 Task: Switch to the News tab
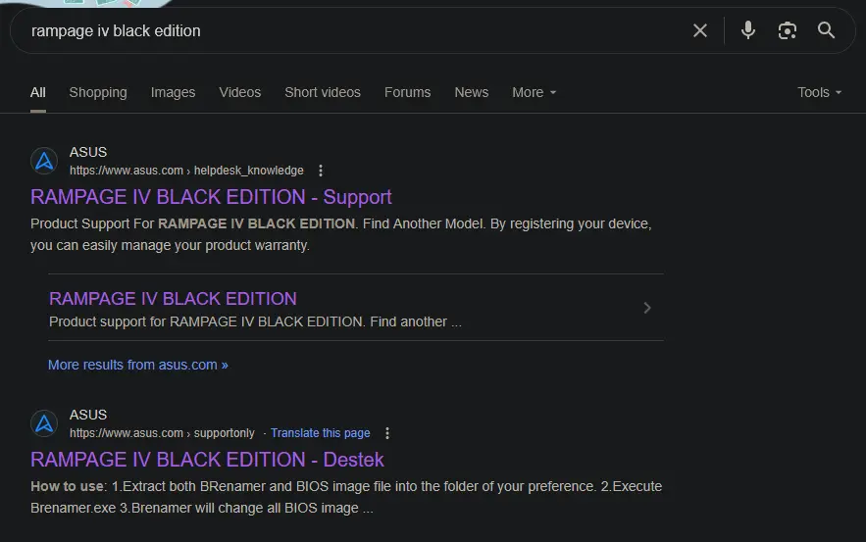471,92
